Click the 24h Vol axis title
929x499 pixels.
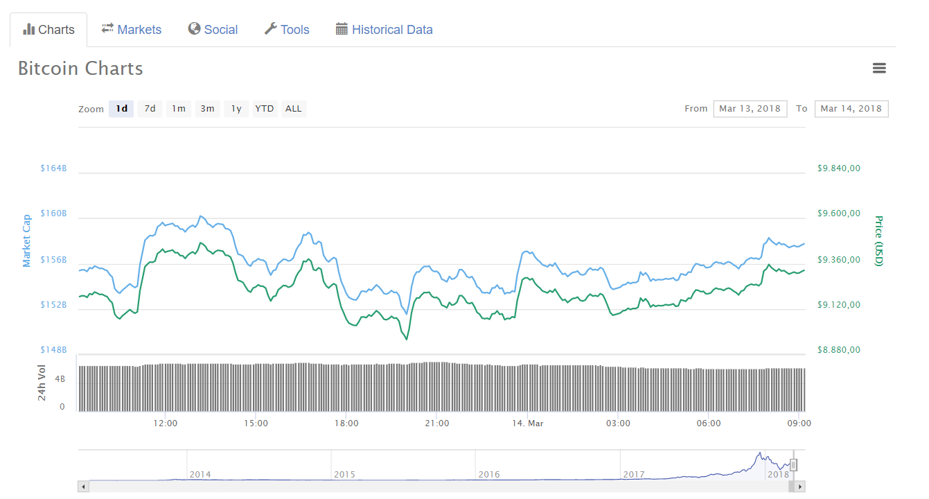tap(42, 383)
